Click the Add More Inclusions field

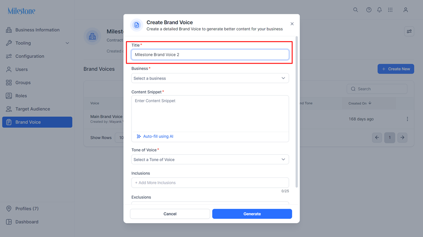point(210,183)
